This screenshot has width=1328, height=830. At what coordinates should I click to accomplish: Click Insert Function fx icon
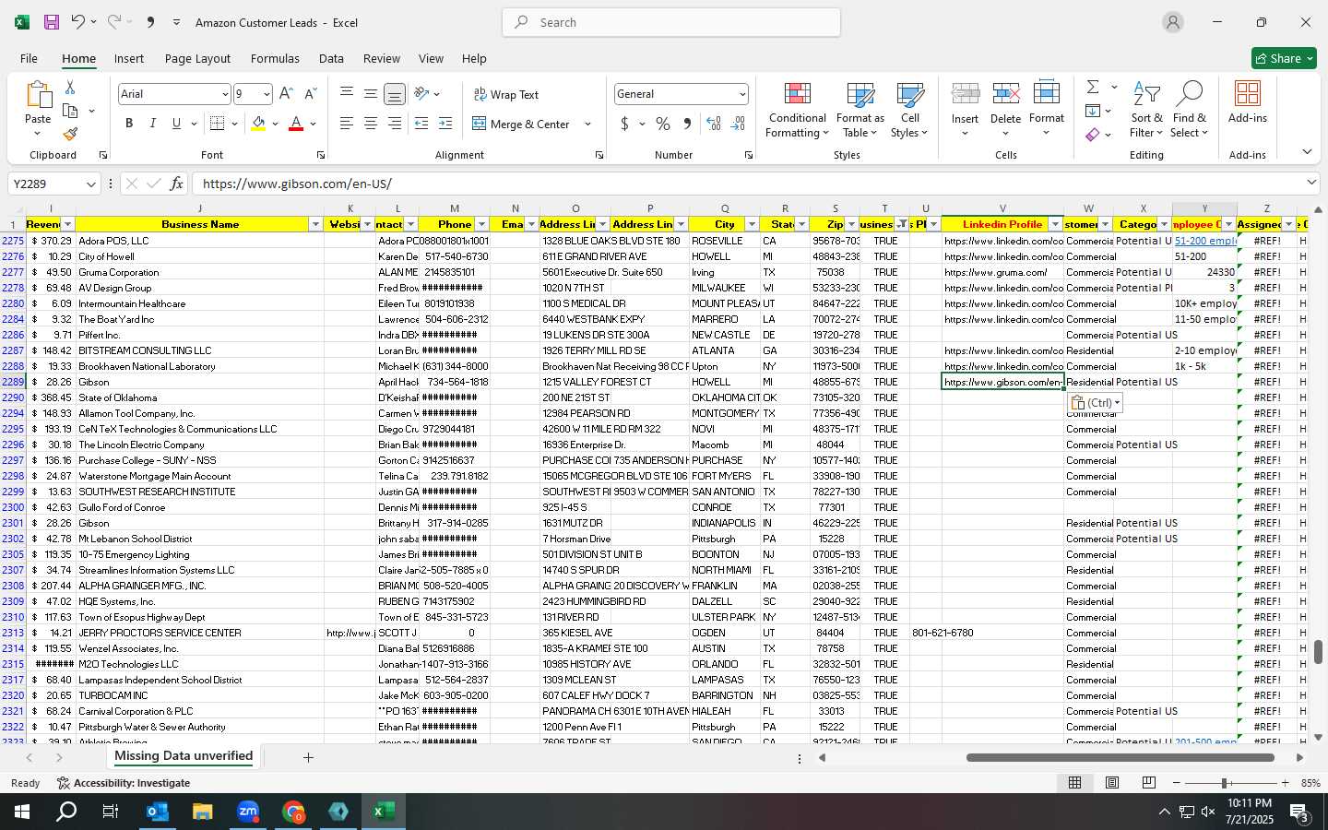pos(176,184)
